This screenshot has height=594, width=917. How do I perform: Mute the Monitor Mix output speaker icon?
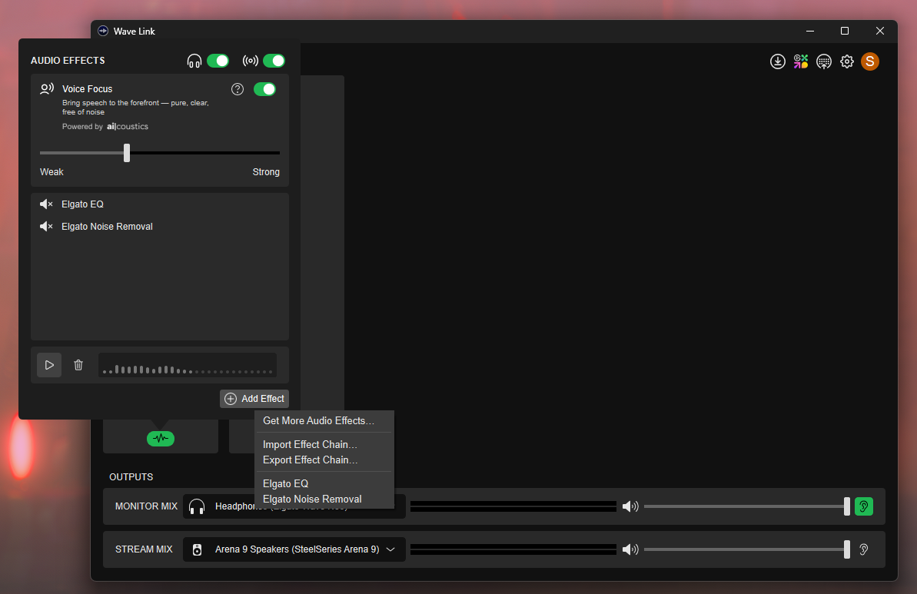coord(630,506)
